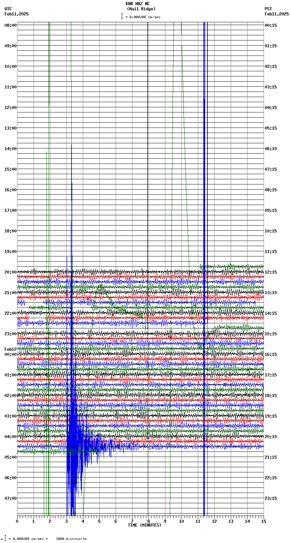Click the '03:00' UTC time label
The height and width of the screenshot is (543, 291).
11,416
